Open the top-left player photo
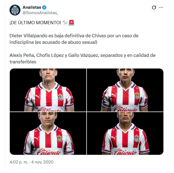The image size is (174, 173). coord(48,90)
